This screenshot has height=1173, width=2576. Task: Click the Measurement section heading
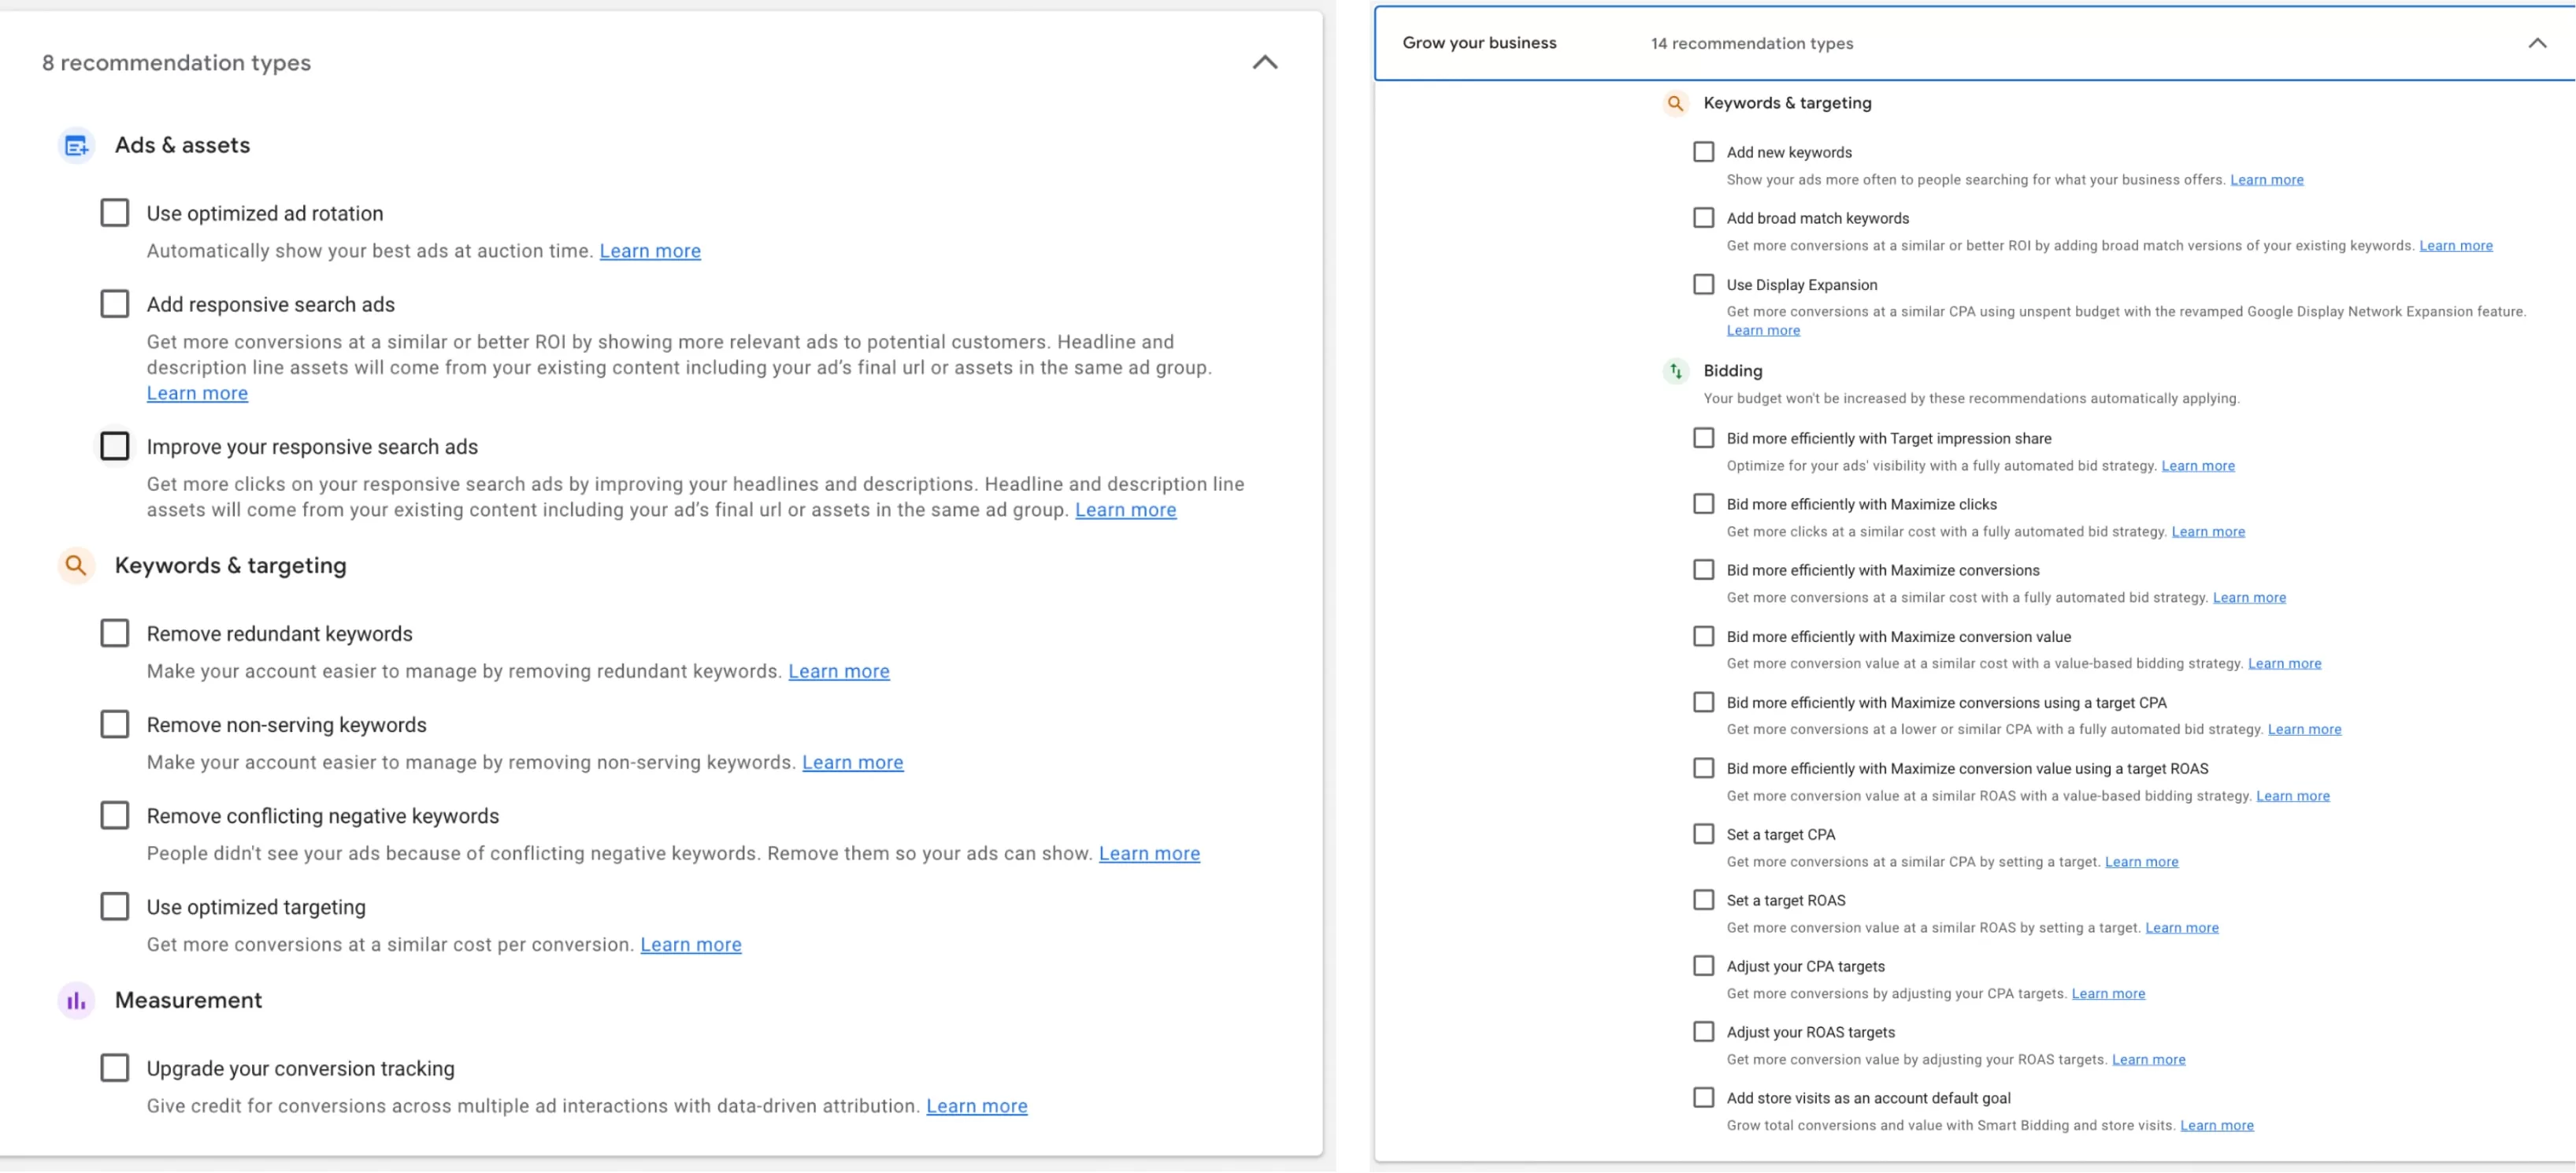(x=188, y=1001)
